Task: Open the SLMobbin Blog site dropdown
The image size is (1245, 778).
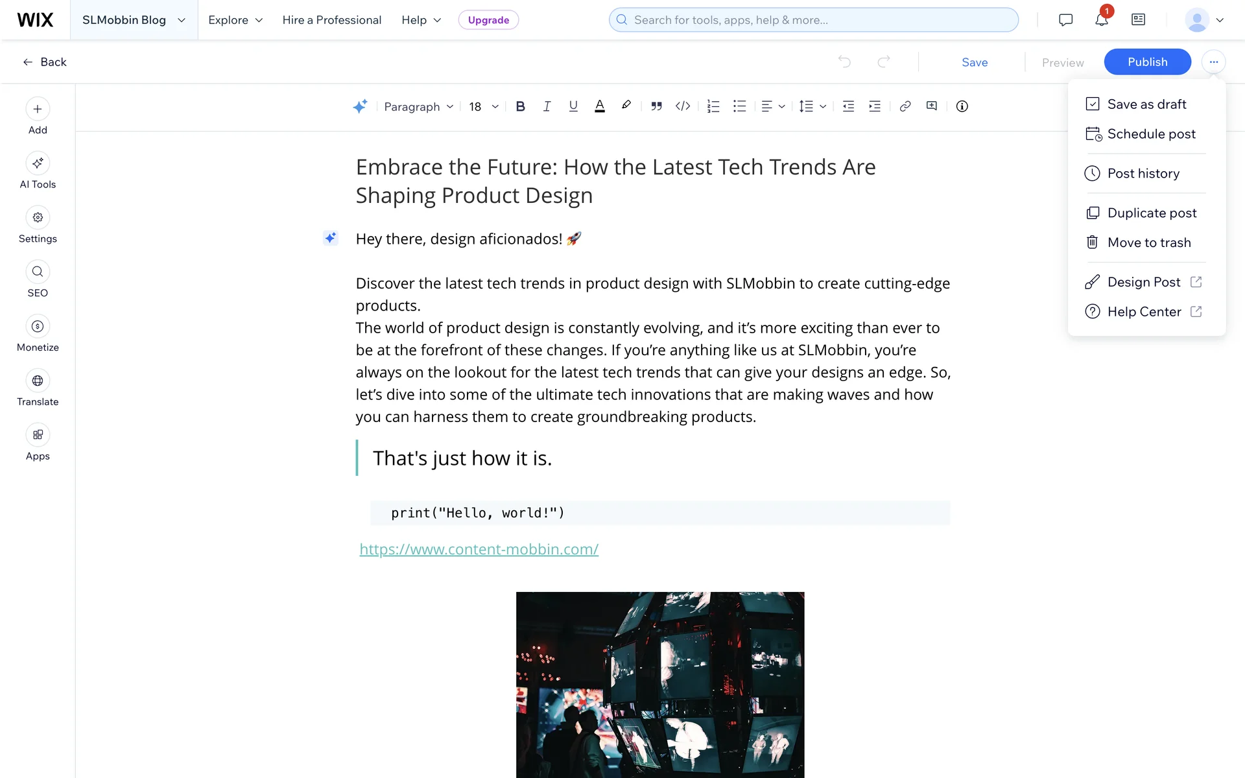Action: (x=134, y=20)
